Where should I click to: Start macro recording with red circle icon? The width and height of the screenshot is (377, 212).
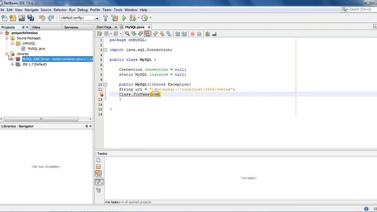(193, 34)
